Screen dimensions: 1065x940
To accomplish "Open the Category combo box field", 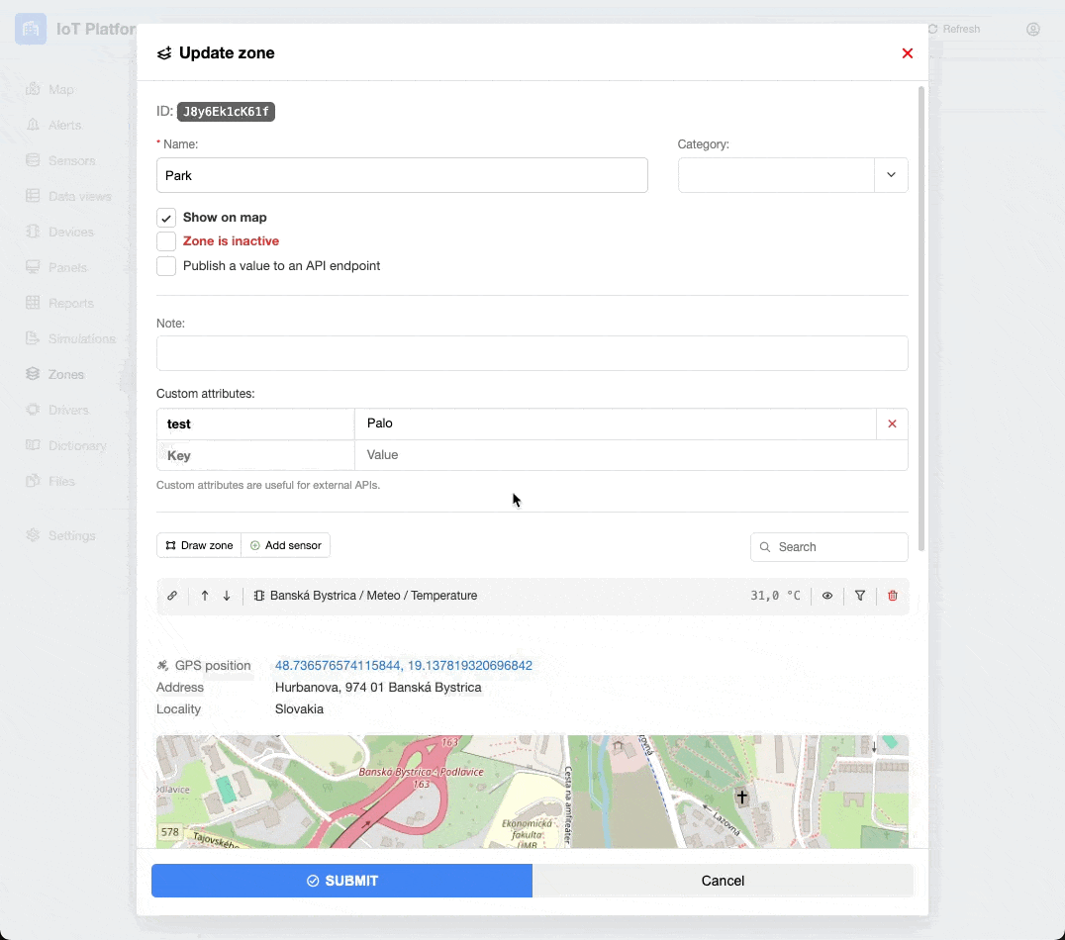I will [776, 175].
